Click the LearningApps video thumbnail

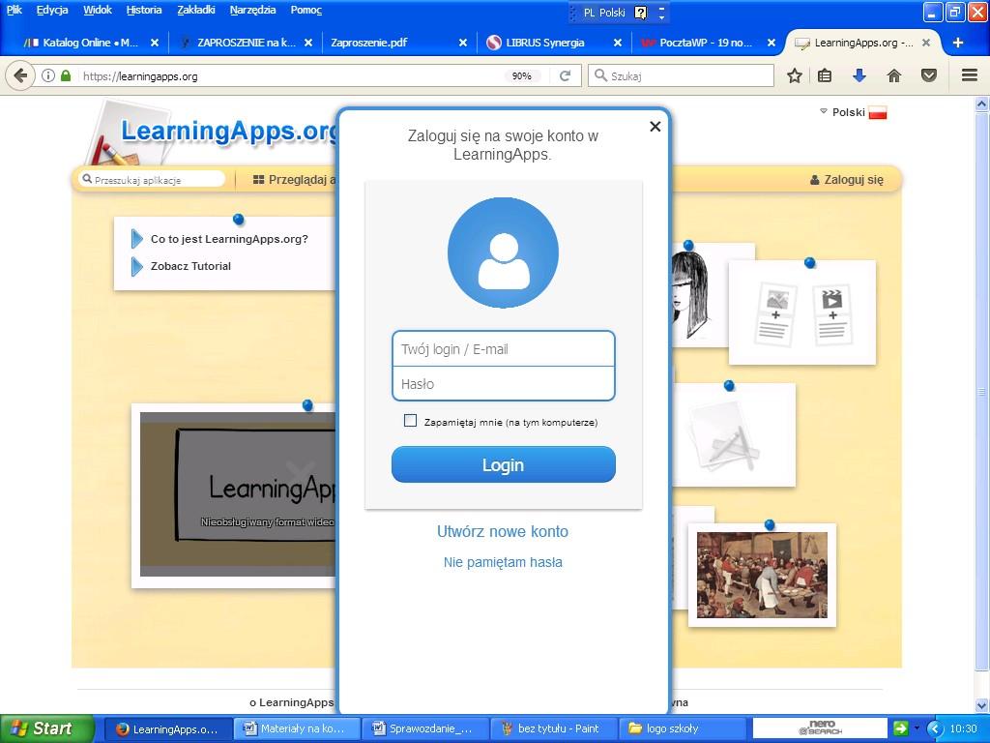pos(238,494)
